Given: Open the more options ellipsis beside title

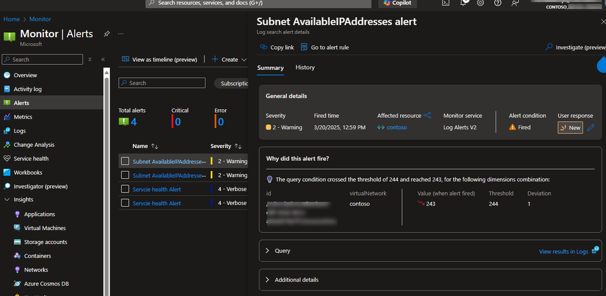Looking at the screenshot, I should pyautogui.click(x=121, y=33).
